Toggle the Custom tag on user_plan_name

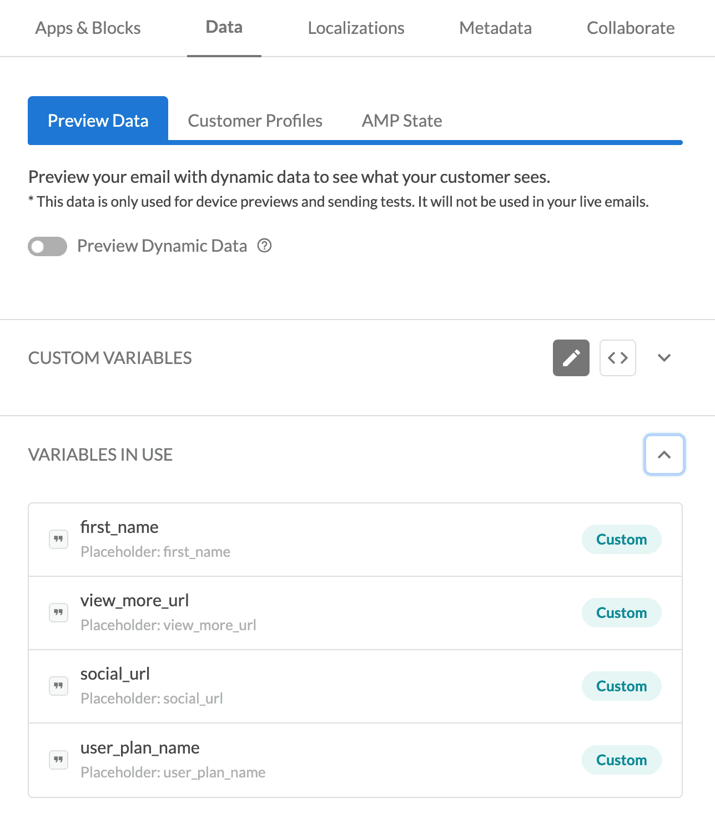621,760
